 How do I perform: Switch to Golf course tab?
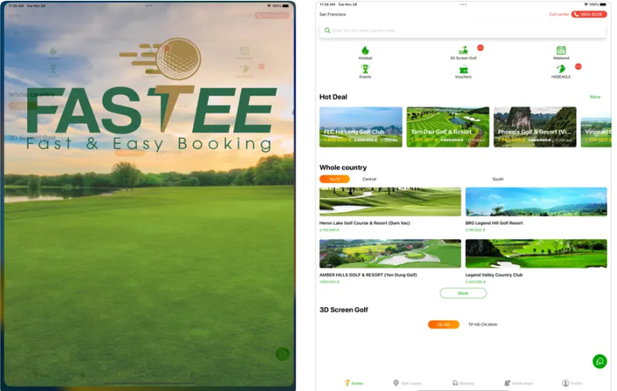407,383
